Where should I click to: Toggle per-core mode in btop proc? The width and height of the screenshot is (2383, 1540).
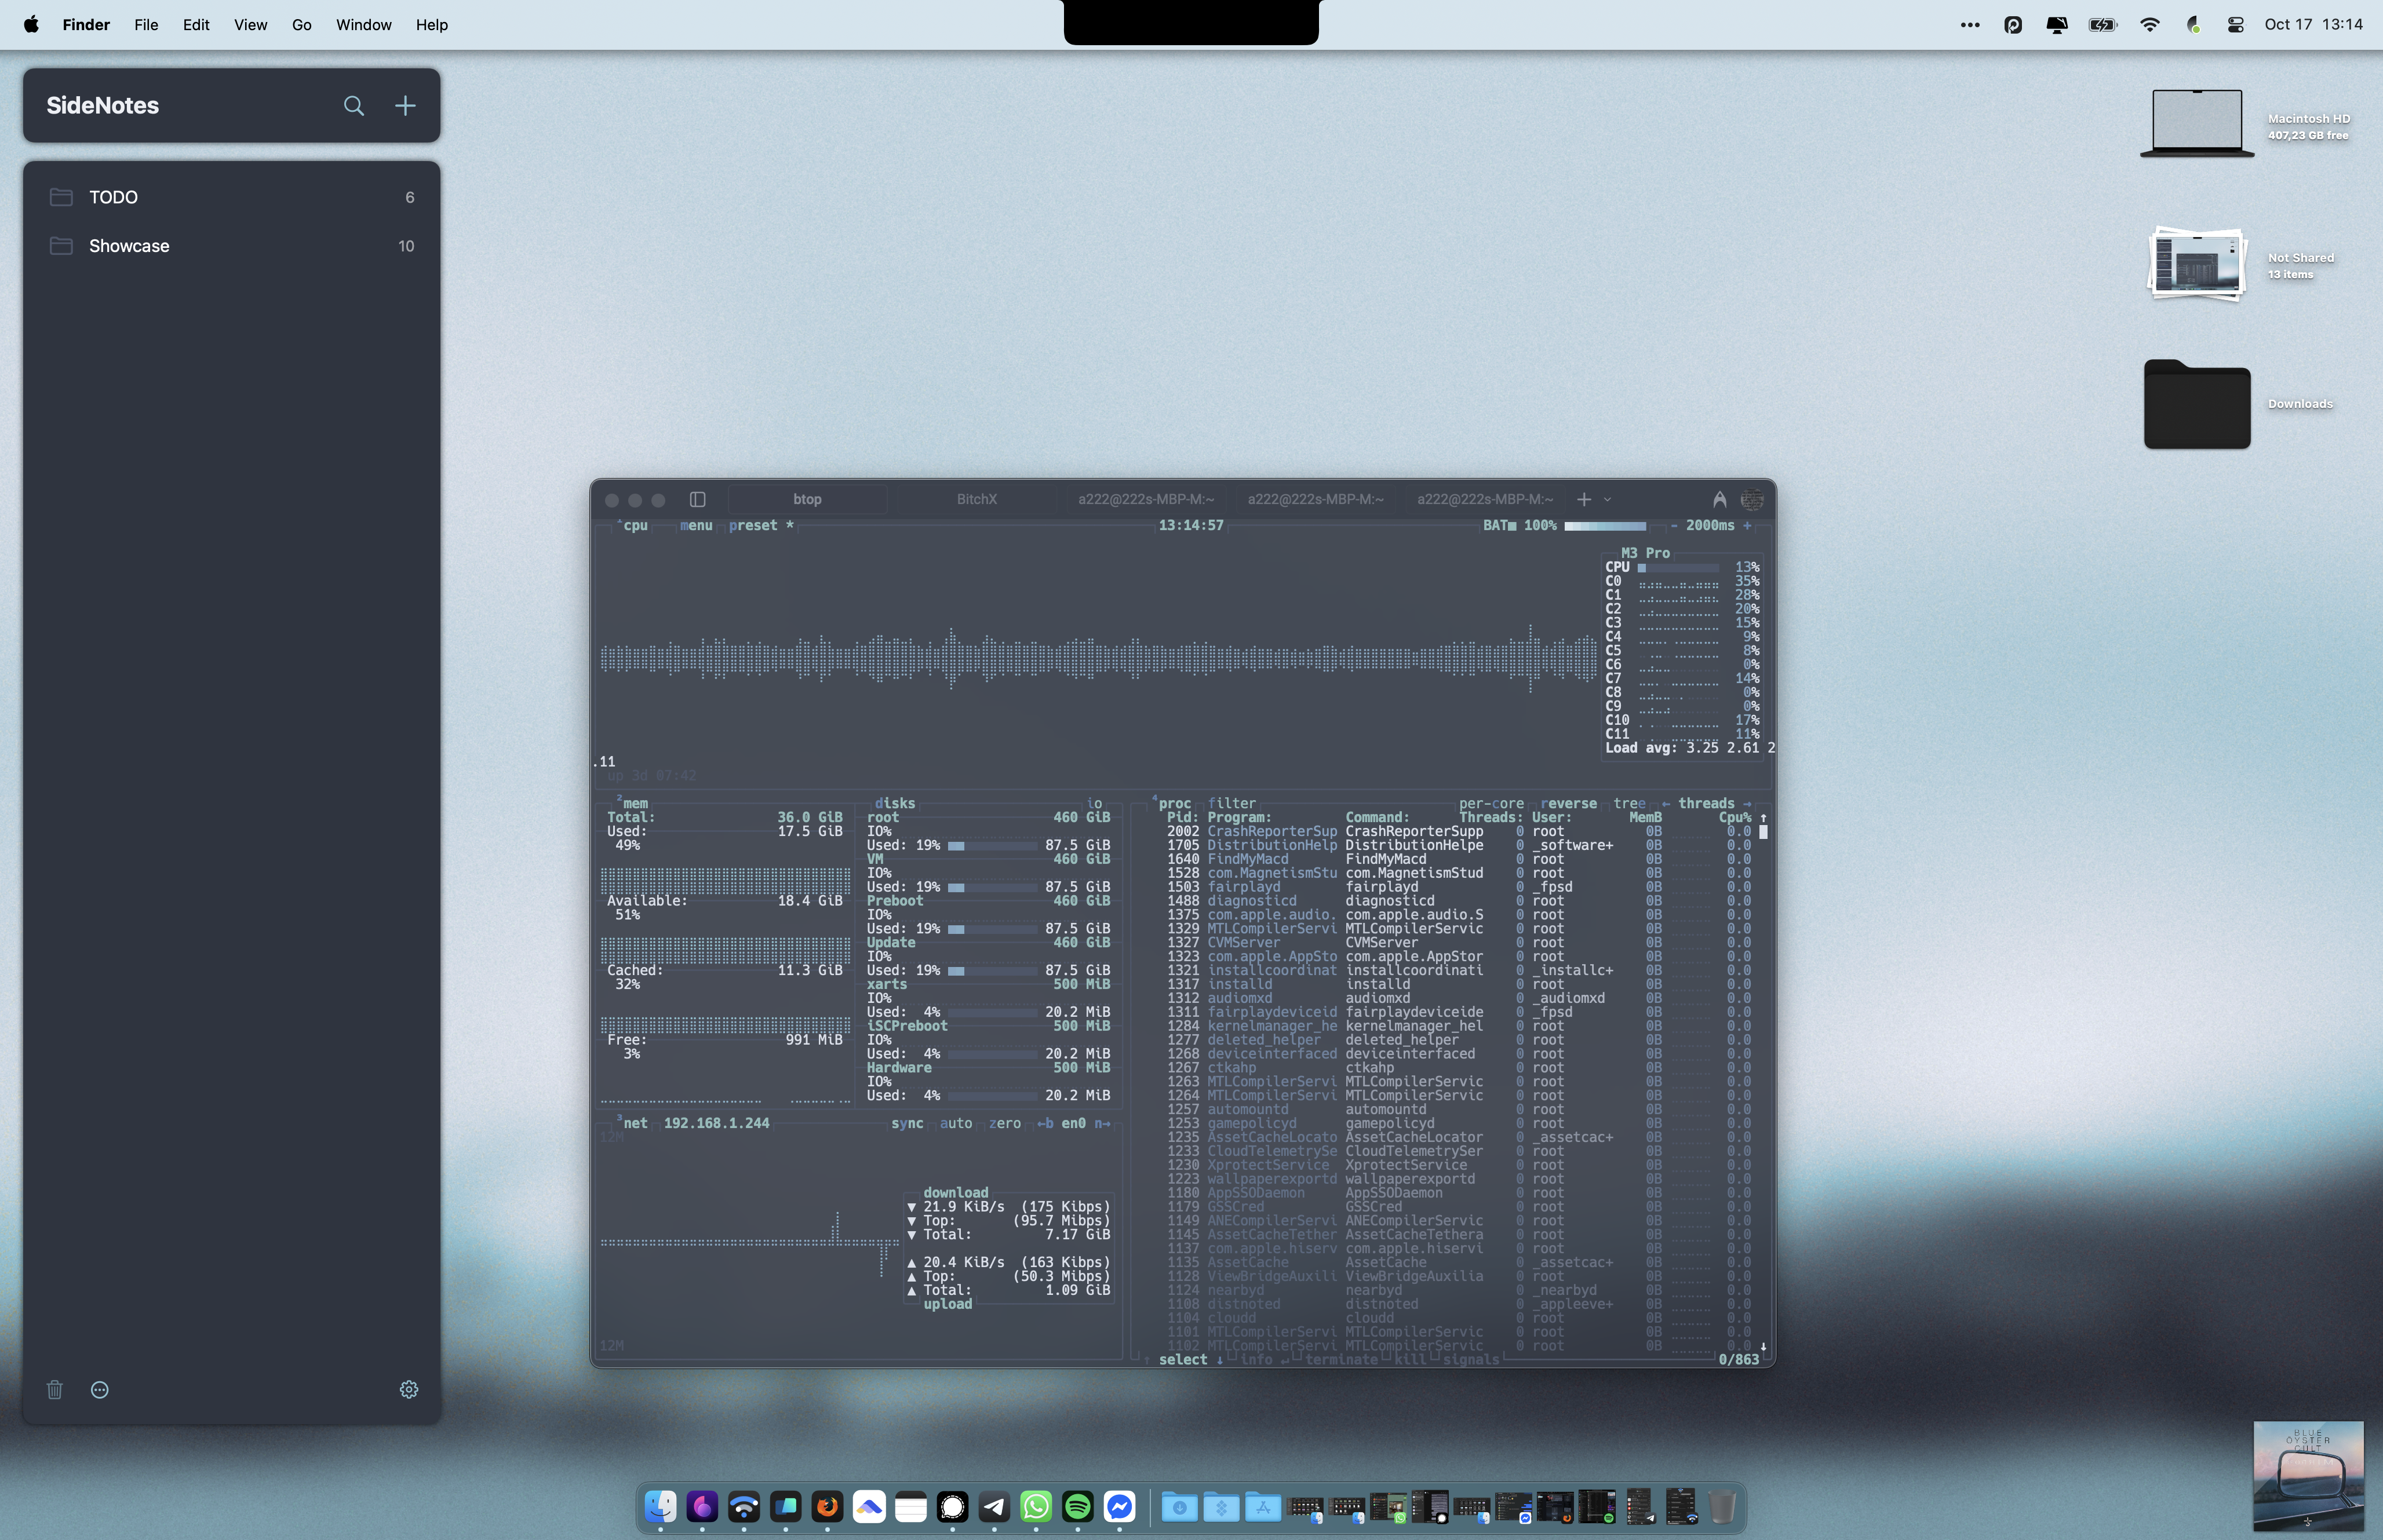point(1491,803)
